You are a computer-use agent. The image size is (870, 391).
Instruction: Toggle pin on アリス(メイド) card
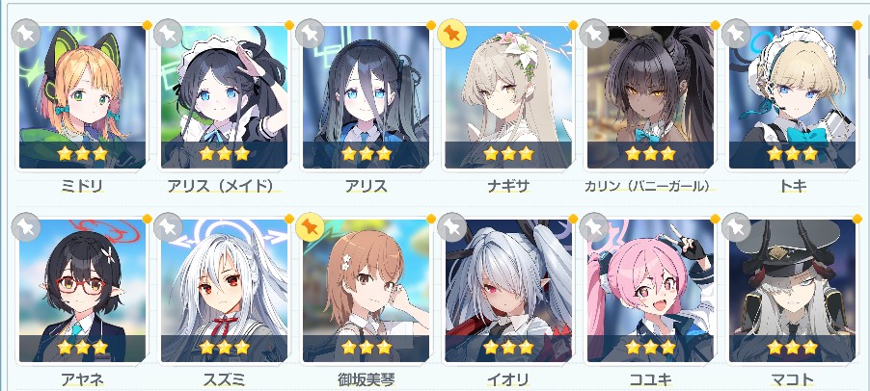[x=168, y=35]
